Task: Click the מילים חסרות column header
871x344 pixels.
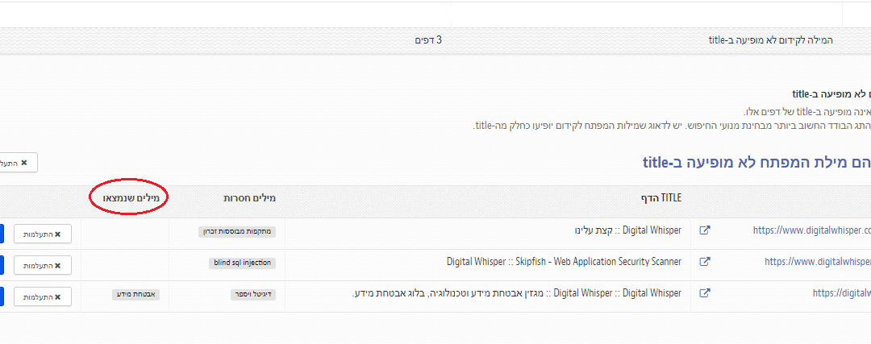Action: pos(249,198)
